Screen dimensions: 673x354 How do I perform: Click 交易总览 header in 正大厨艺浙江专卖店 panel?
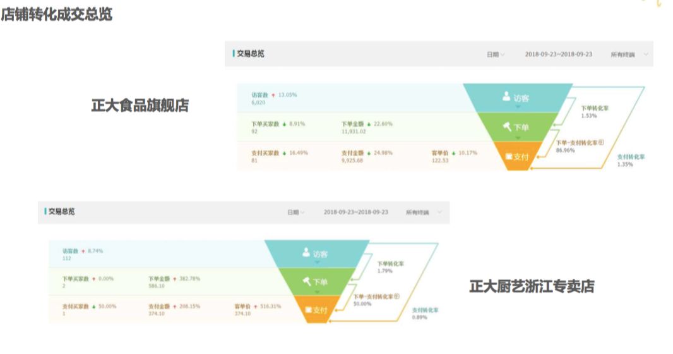pos(61,211)
